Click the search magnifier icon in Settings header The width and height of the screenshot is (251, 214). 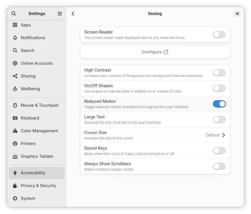pyautogui.click(x=14, y=14)
